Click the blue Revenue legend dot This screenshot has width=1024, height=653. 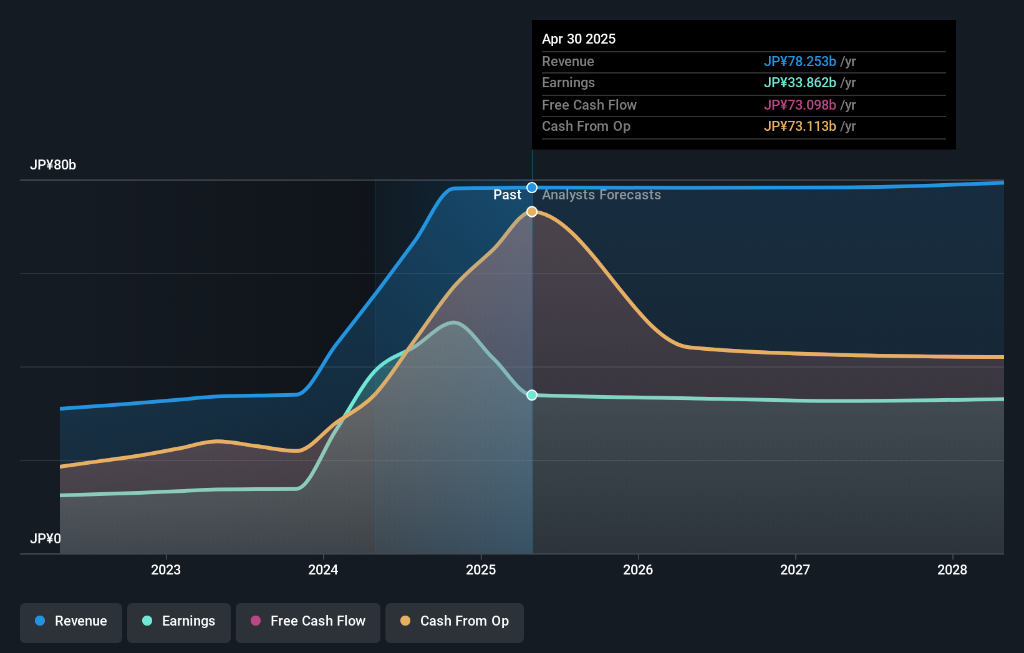pos(41,621)
